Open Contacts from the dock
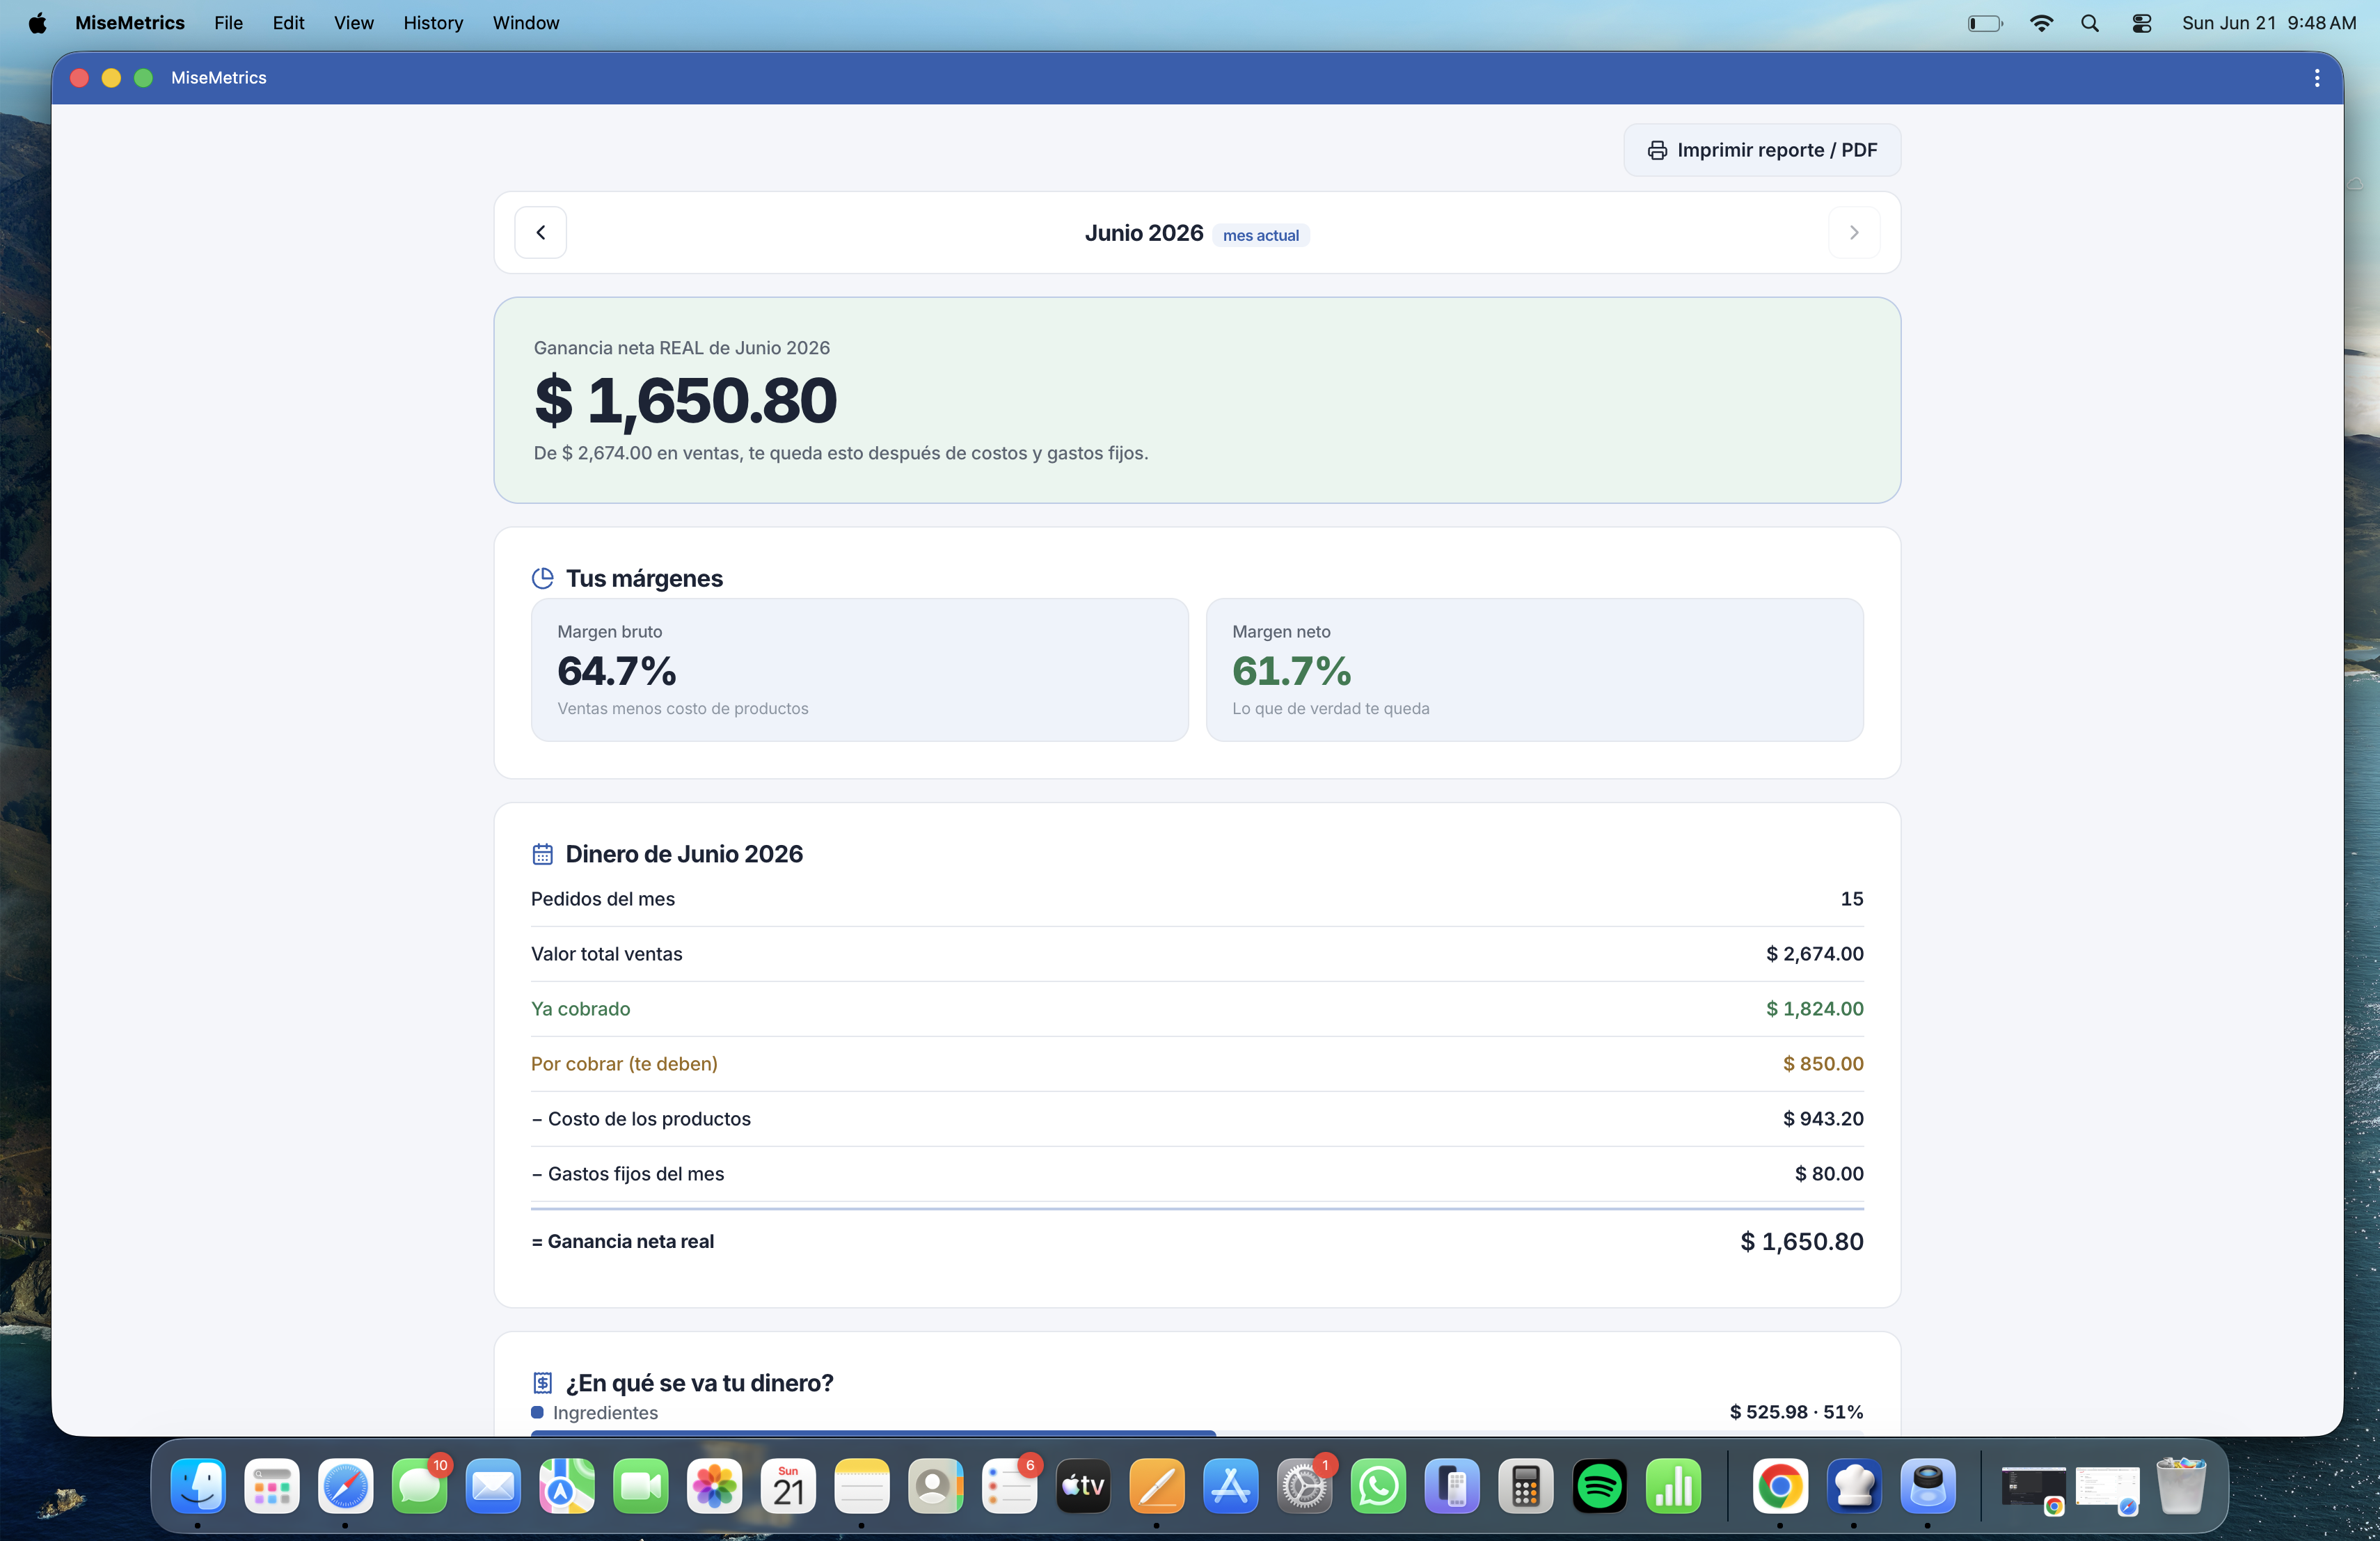 tap(936, 1486)
